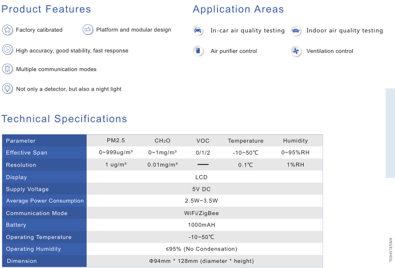Screen dimensions: 395x268
Task: Click the Φ94mm * 128mm dimension value
Action: (x=201, y=261)
